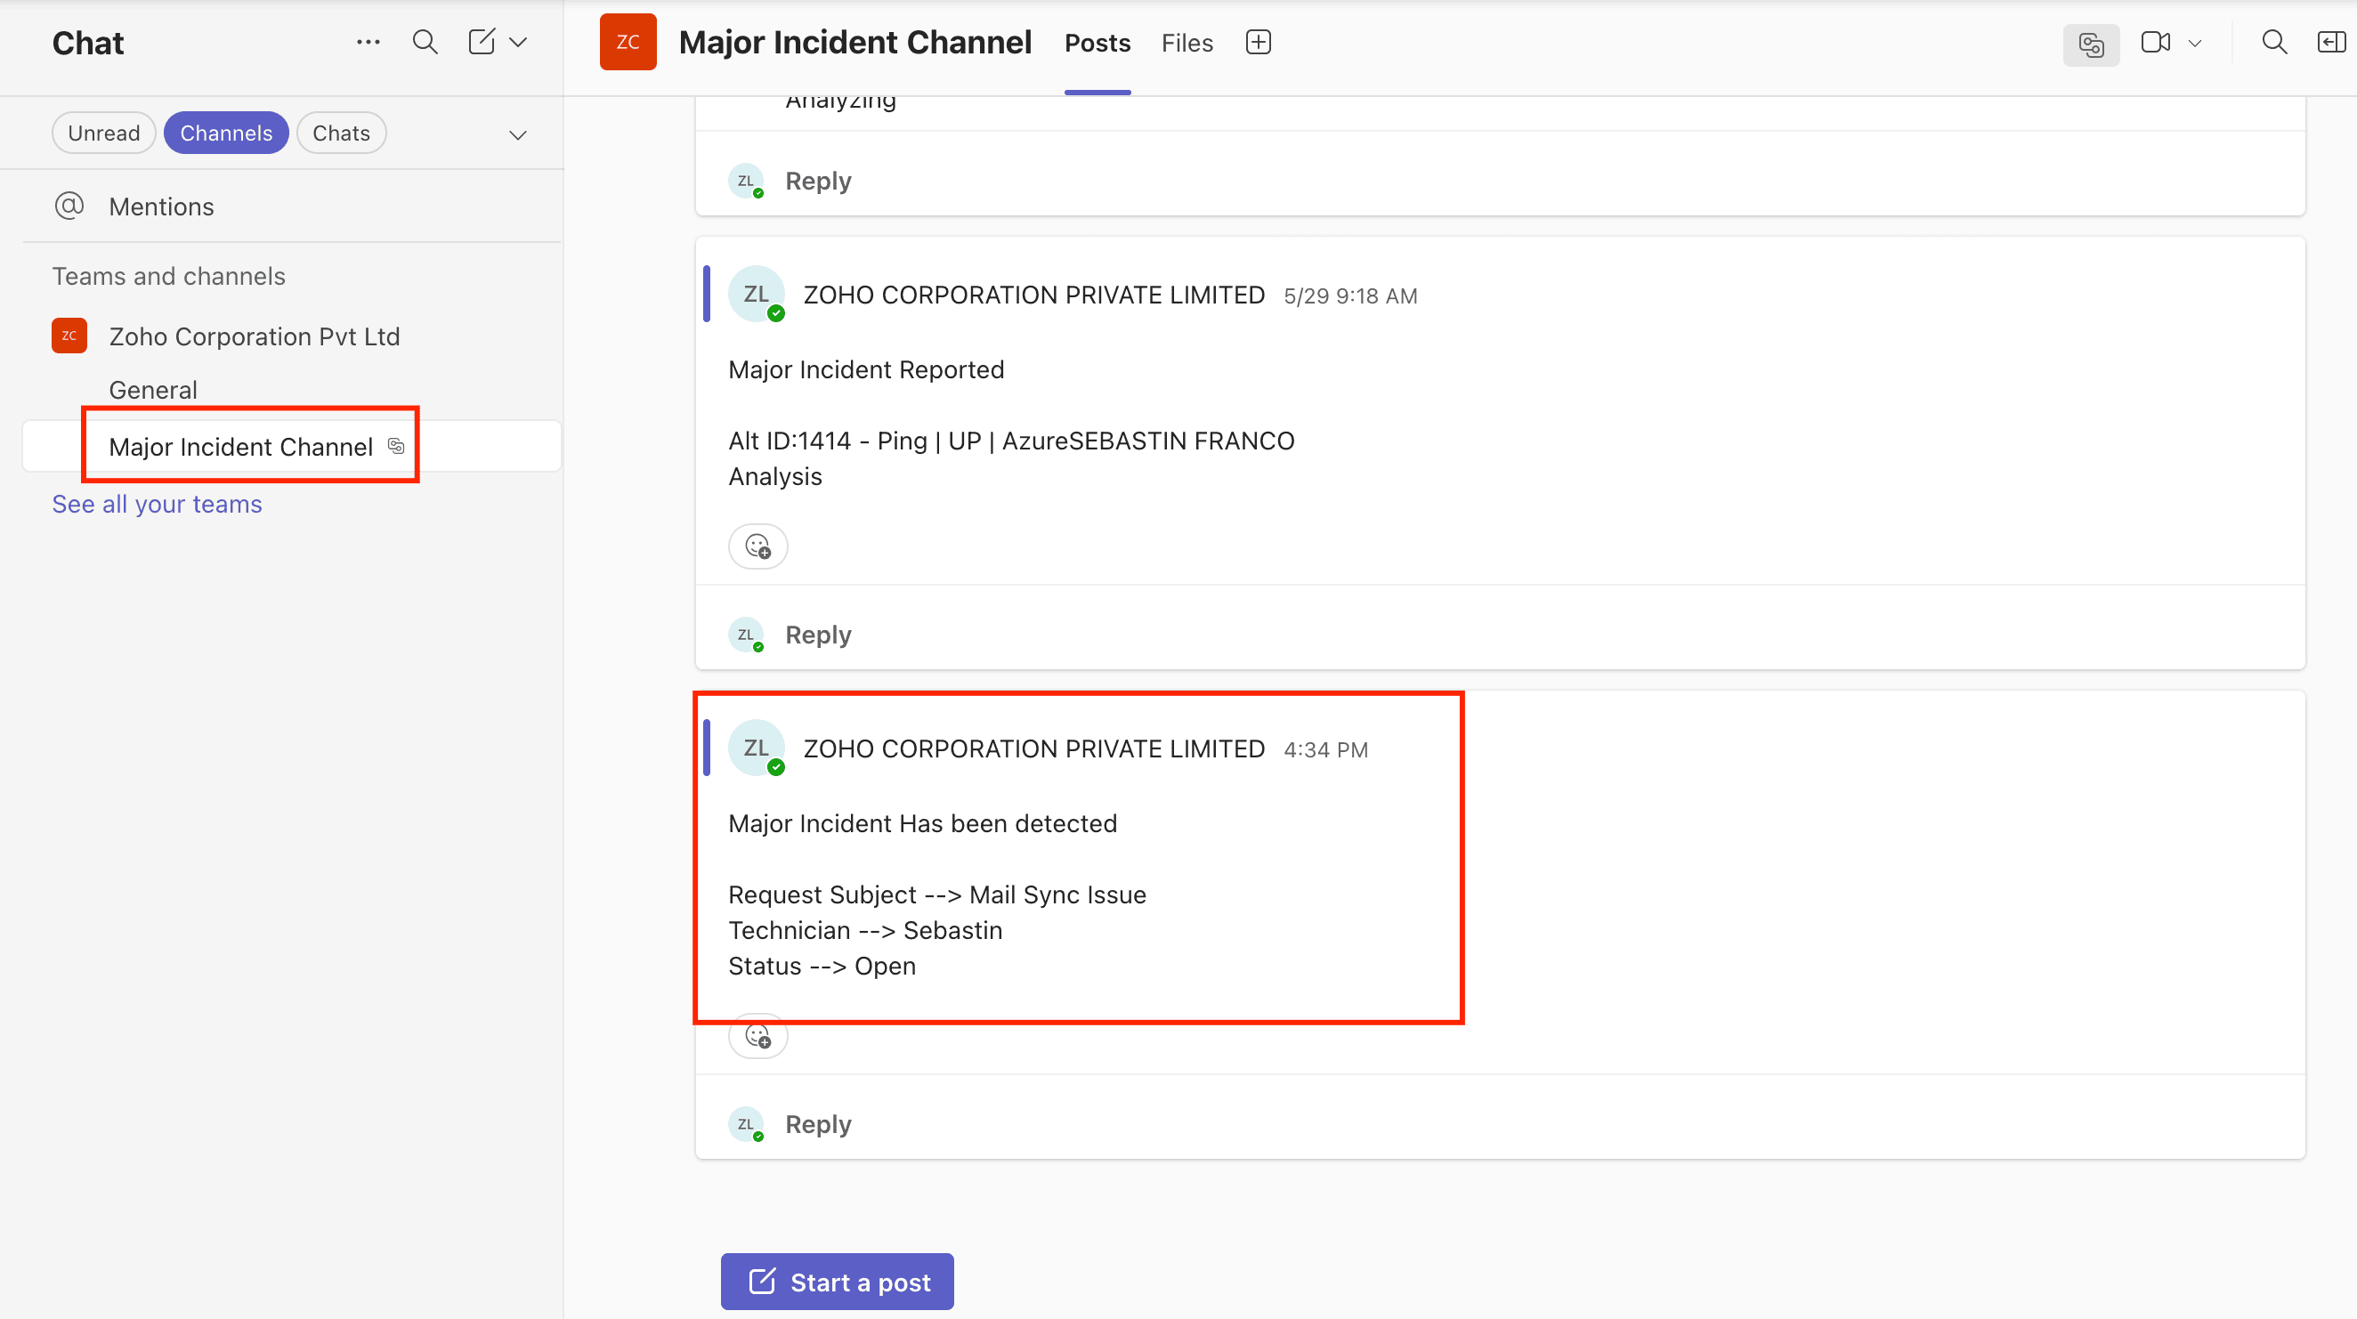This screenshot has width=2357, height=1319.
Task: Expand the new chat dropdown chevron
Action: (518, 42)
